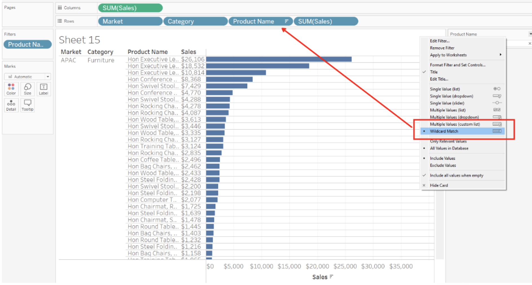The width and height of the screenshot is (532, 285).
Task: Click the Sheet 15 title
Action: click(80, 40)
